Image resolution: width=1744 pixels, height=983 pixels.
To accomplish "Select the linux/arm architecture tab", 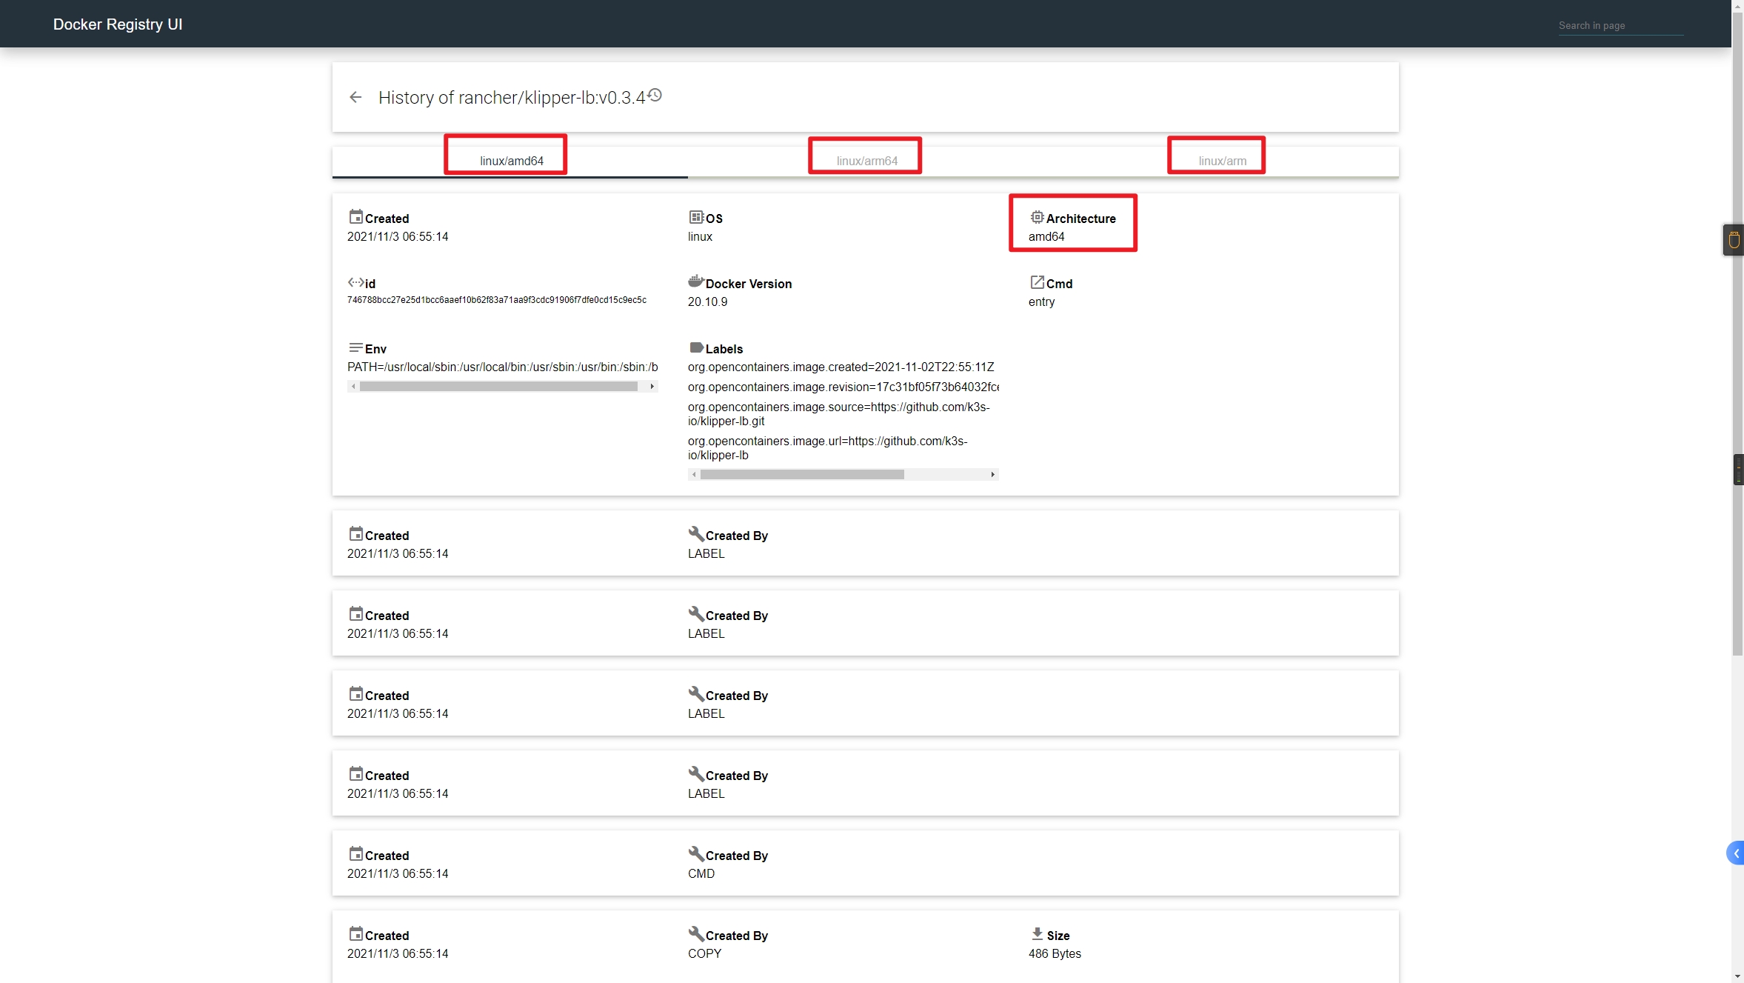I will tap(1220, 159).
